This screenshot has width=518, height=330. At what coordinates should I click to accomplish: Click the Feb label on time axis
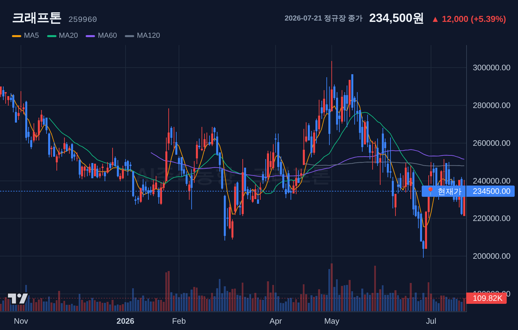pos(179,321)
